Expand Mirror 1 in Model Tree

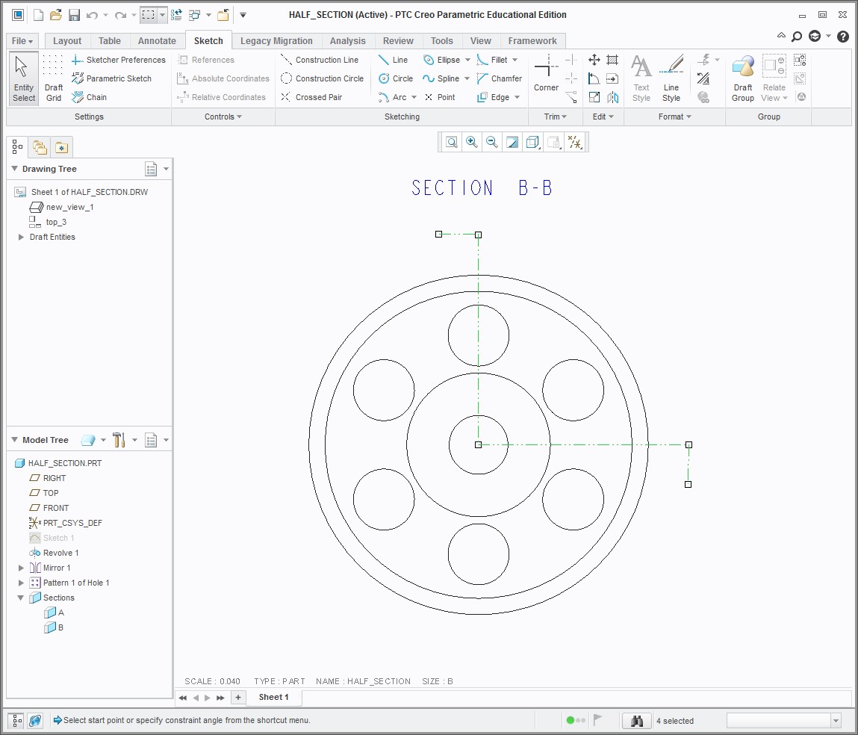pyautogui.click(x=21, y=568)
